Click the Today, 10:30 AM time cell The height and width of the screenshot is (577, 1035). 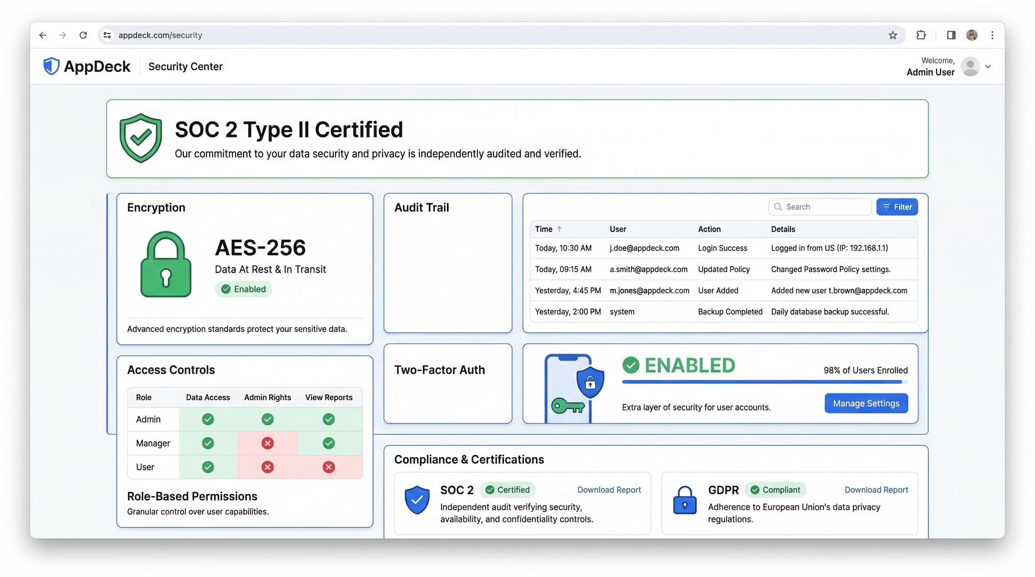[x=563, y=248]
